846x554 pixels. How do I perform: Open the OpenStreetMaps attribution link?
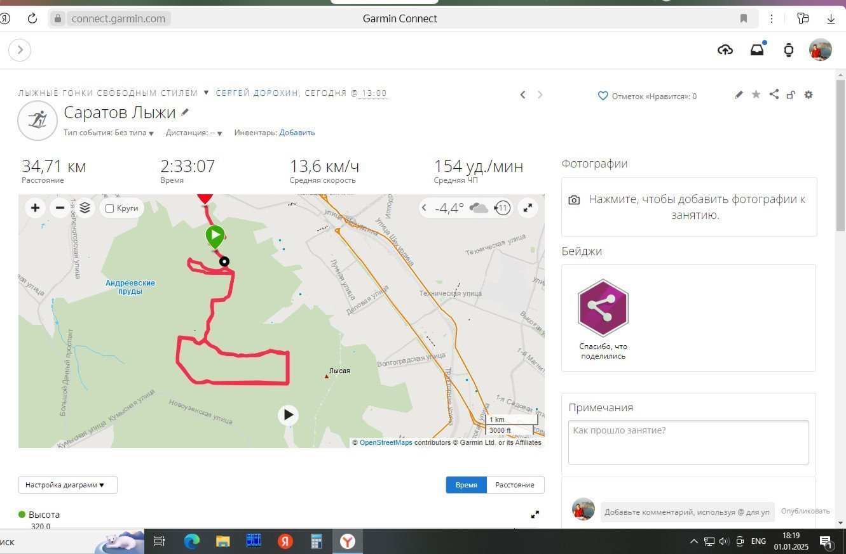(x=386, y=443)
